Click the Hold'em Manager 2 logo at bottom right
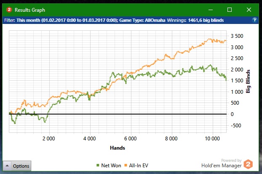Screen dimensions: 262x174 [x=248, y=164]
